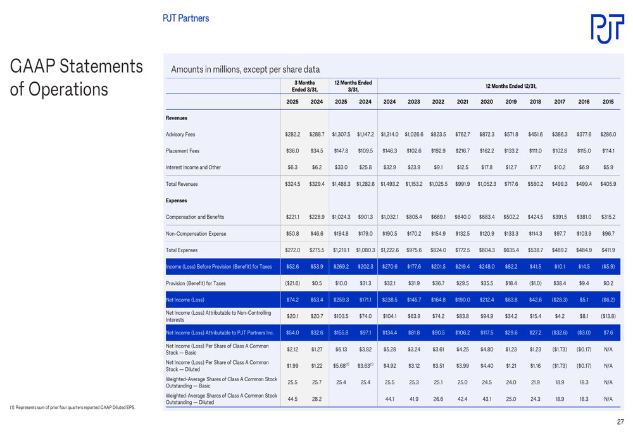Screen dimensions: 633x433
Task: Click the per share "Stock — Diluted" row label
Action: click(217, 366)
